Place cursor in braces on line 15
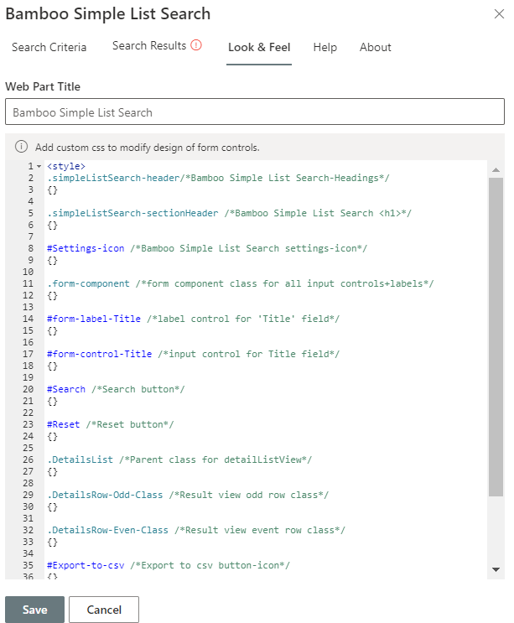Viewport: 514px width, 623px height. tap(53, 330)
